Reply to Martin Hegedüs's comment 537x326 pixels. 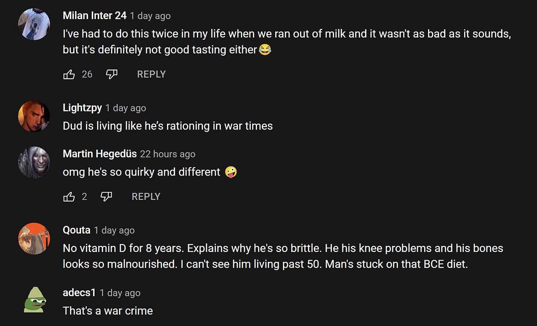(146, 197)
